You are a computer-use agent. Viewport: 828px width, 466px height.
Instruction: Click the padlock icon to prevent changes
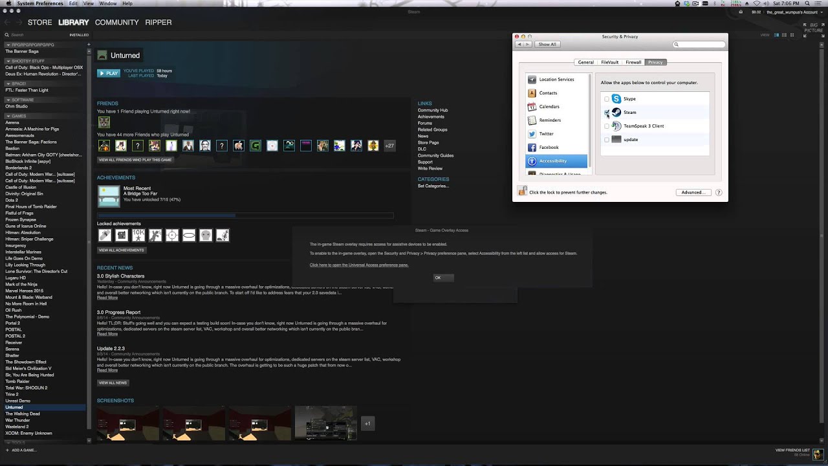[522, 191]
